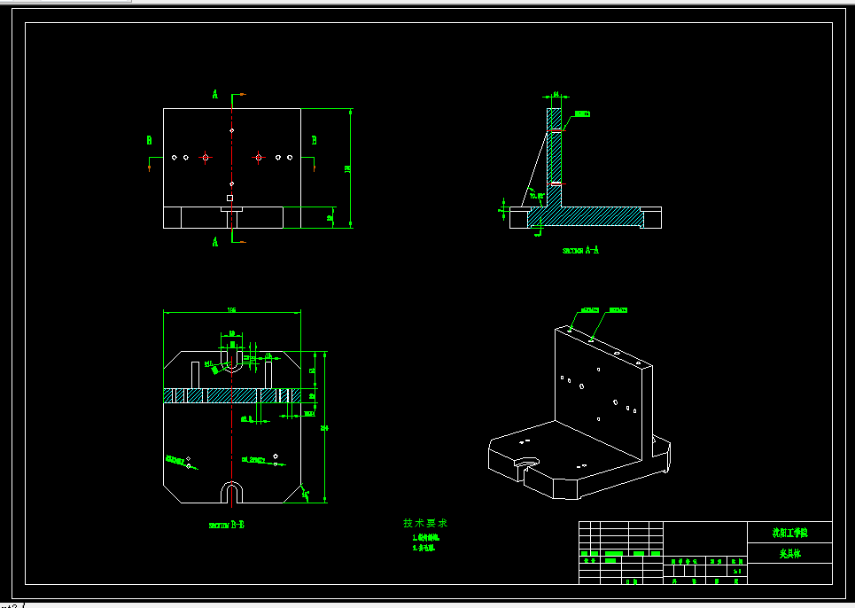Click the 技术要求 heading text
This screenshot has width=855, height=608.
pos(425,523)
